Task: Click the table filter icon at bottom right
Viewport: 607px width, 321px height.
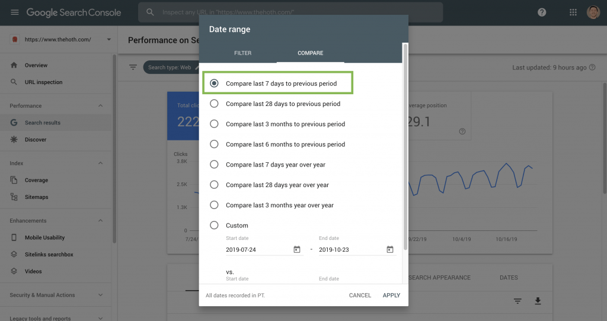Action: click(517, 301)
